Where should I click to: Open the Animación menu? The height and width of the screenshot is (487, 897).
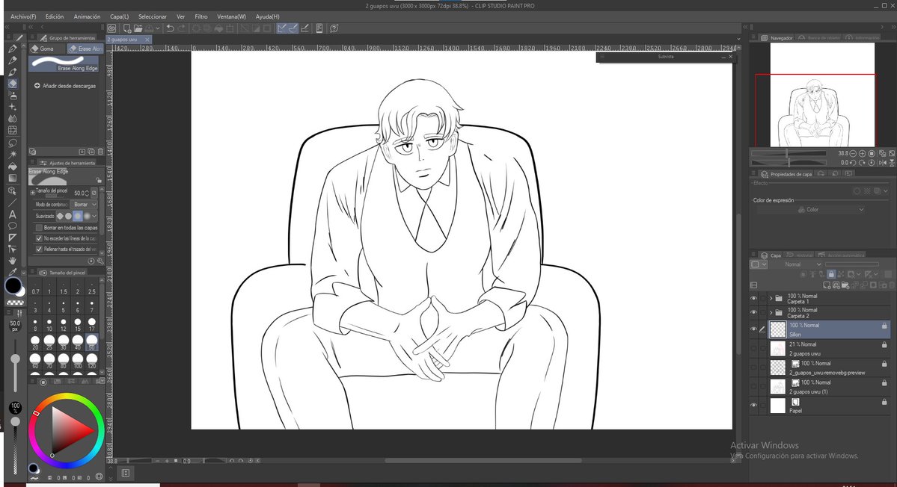click(87, 16)
